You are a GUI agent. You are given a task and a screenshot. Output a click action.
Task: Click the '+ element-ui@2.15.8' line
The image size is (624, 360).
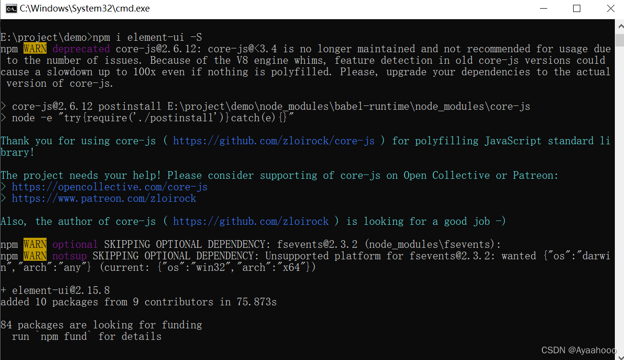55,290
